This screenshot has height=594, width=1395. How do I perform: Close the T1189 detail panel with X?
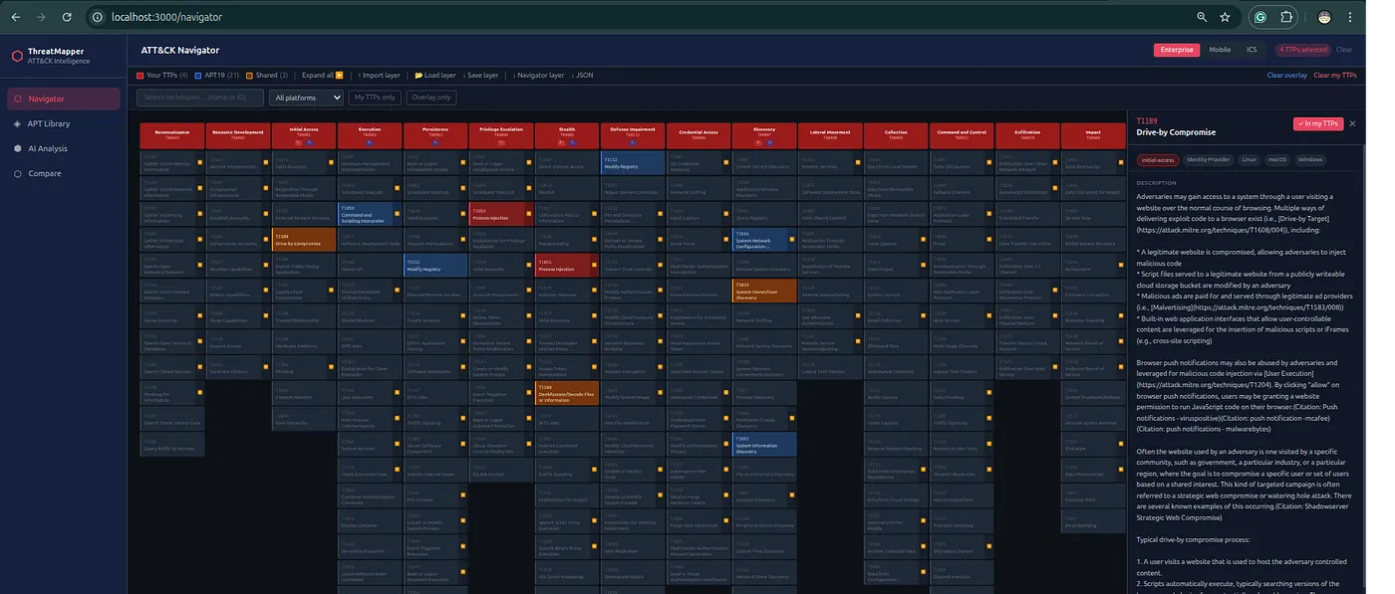1352,123
